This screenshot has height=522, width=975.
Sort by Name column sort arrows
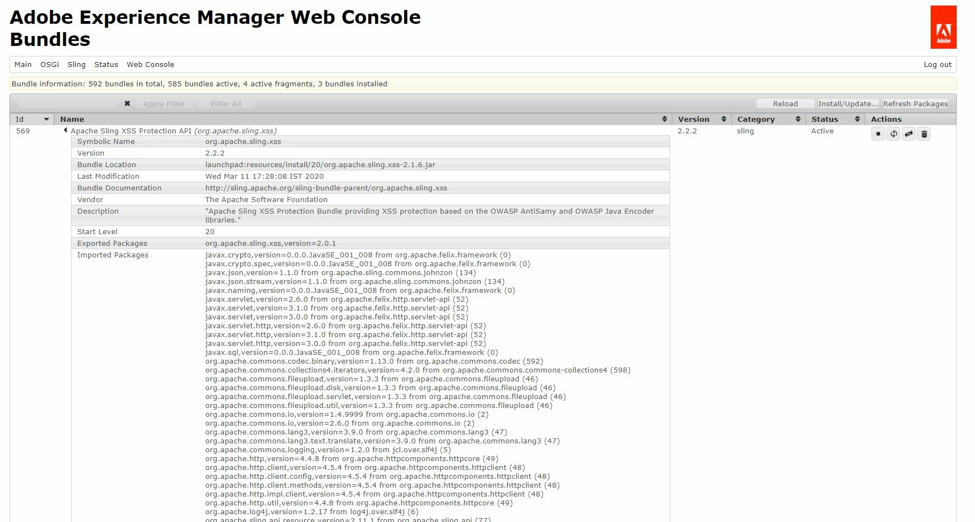pyautogui.click(x=664, y=119)
